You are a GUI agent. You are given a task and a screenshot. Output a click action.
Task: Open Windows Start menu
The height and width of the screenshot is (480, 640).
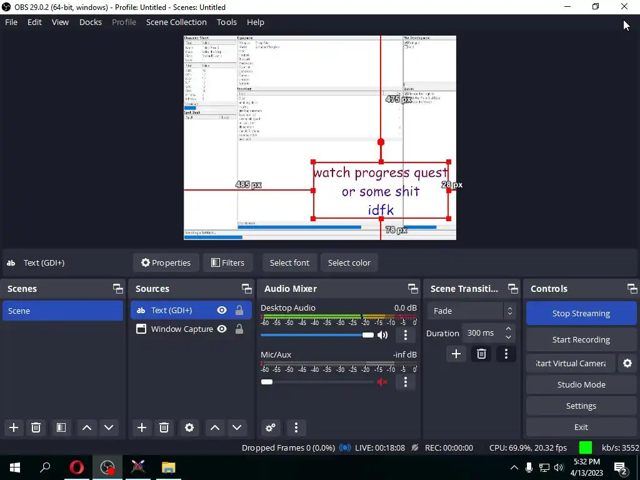pos(15,467)
